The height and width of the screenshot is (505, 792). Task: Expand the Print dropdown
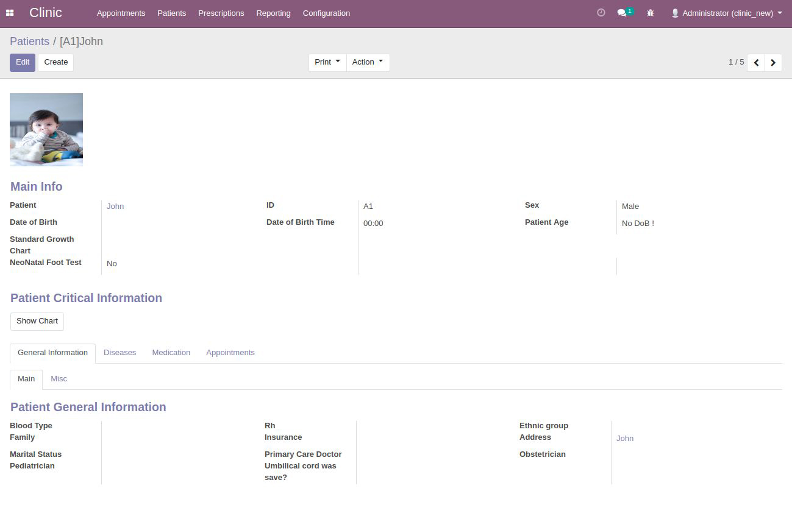[327, 62]
